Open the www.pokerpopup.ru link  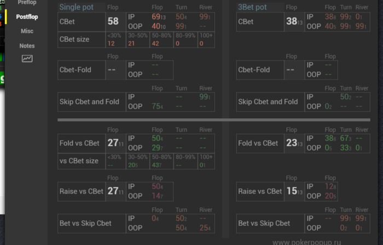pos(306,242)
